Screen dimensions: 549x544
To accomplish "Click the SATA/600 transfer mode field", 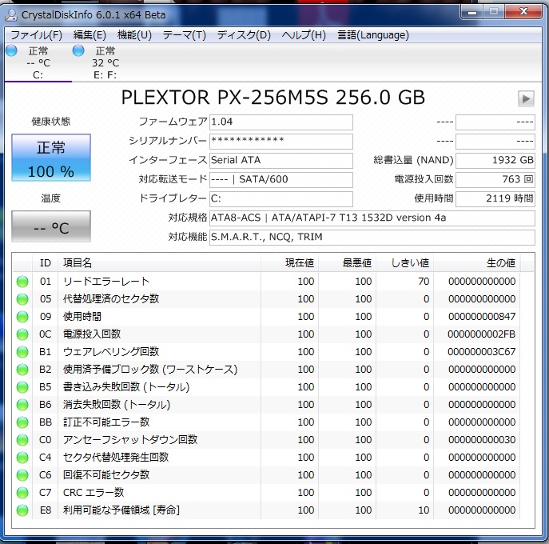I will [281, 179].
